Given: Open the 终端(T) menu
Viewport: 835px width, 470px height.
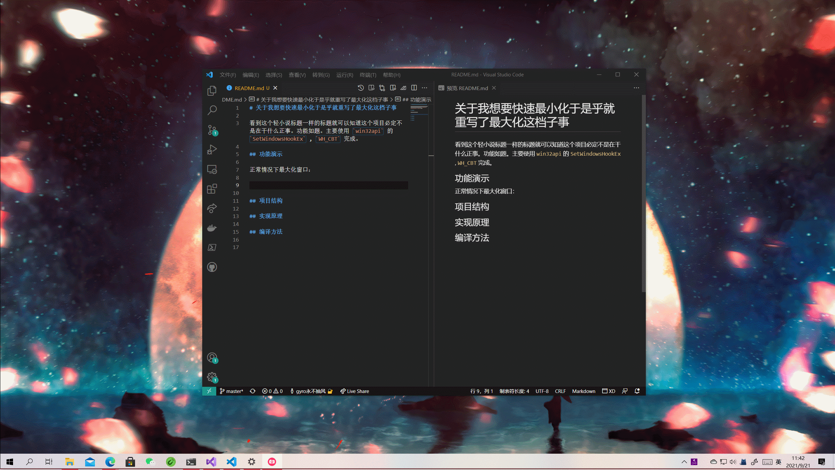Looking at the screenshot, I should [x=368, y=75].
